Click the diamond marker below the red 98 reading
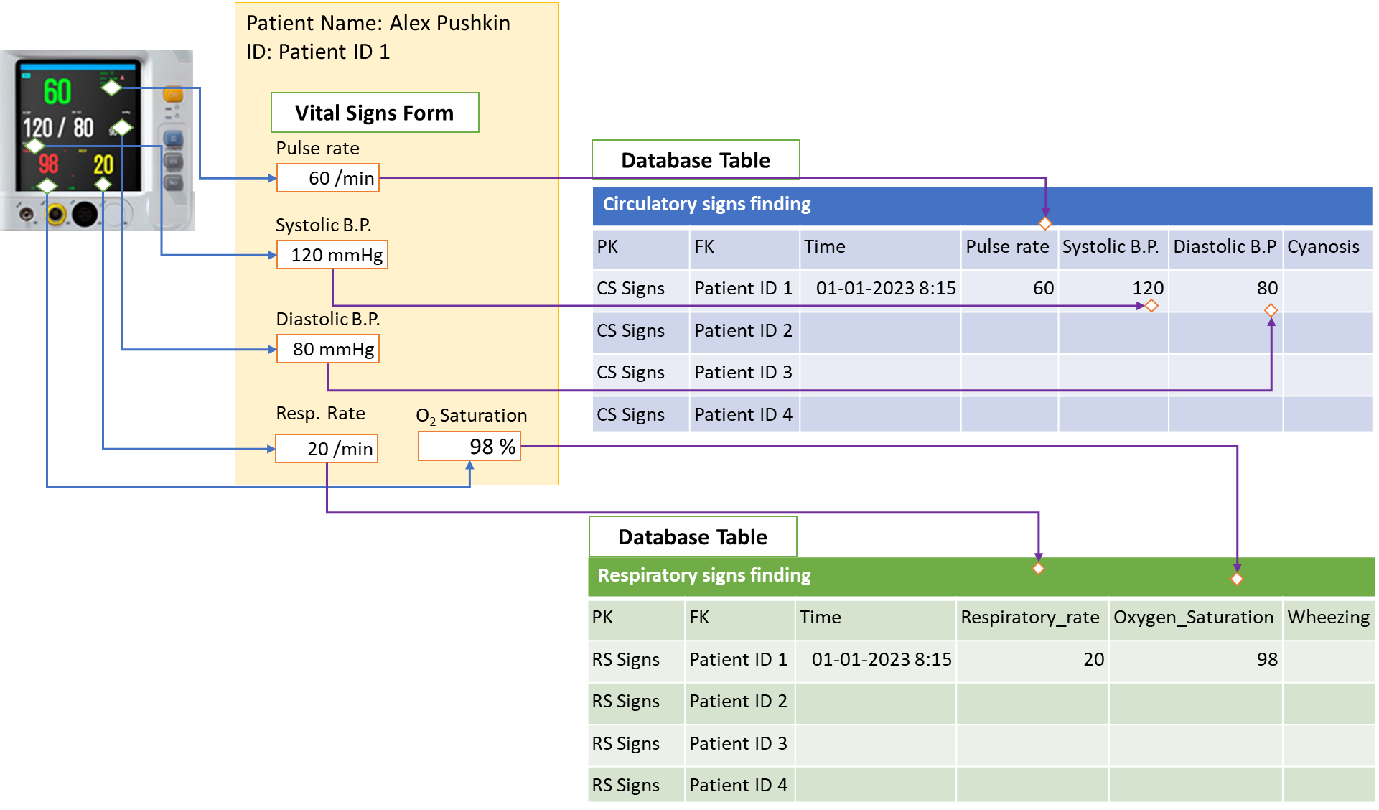This screenshot has width=1379, height=810. [47, 186]
